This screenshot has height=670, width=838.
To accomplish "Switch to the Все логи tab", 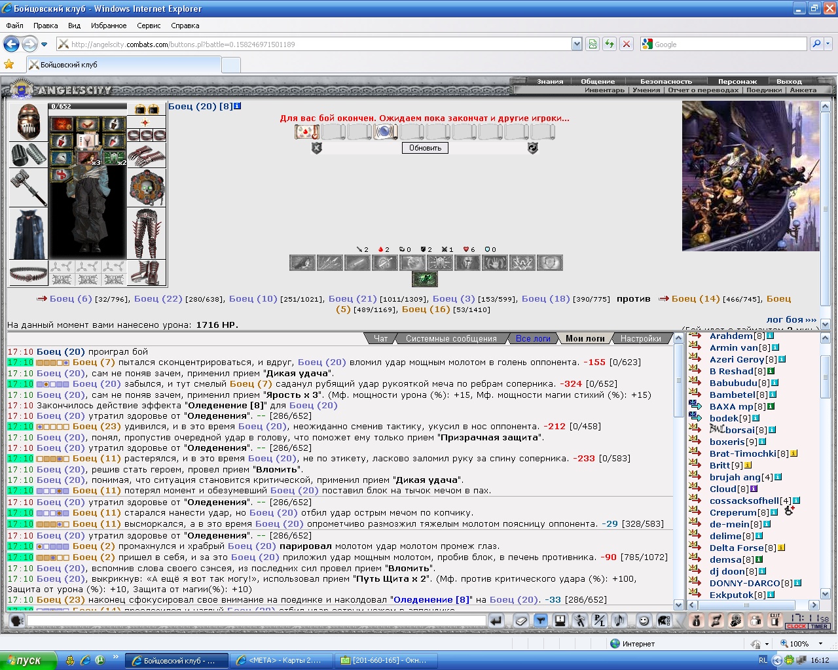I will pos(533,338).
